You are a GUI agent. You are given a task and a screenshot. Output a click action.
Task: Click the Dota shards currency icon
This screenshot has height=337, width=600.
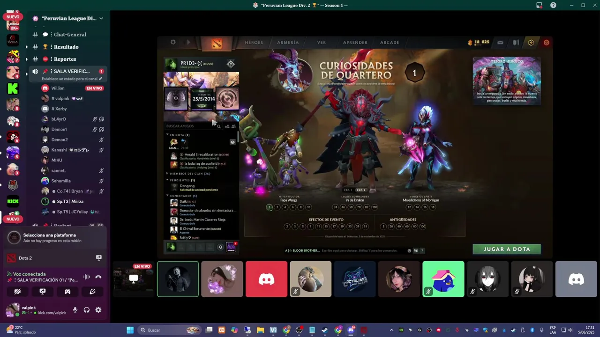[470, 42]
